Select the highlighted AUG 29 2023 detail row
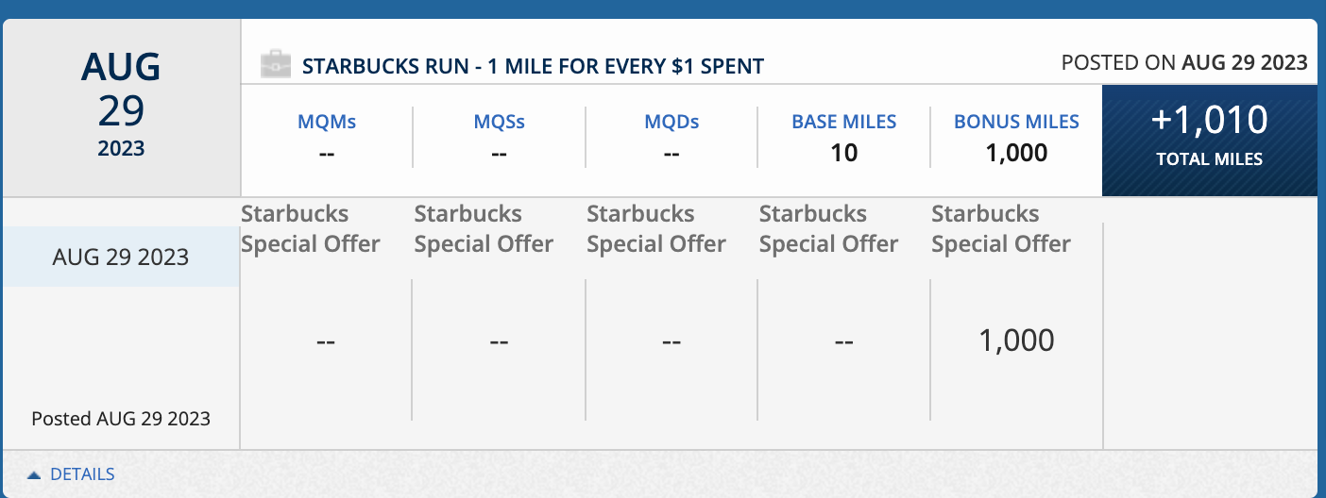Viewport: 1326px width, 498px height. [x=121, y=257]
